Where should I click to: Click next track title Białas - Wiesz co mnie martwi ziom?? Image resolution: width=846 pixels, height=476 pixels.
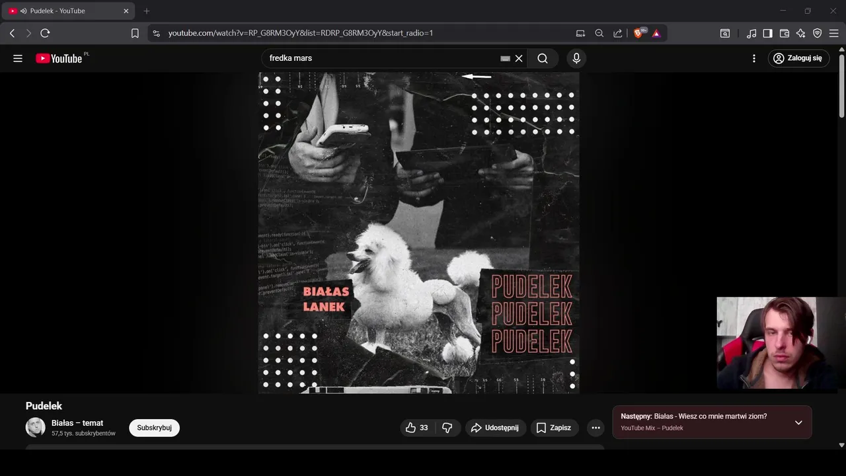(711, 416)
